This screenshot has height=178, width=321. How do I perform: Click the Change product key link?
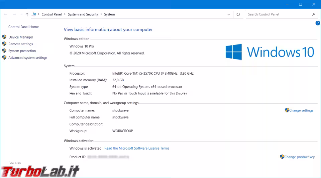click(x=299, y=157)
